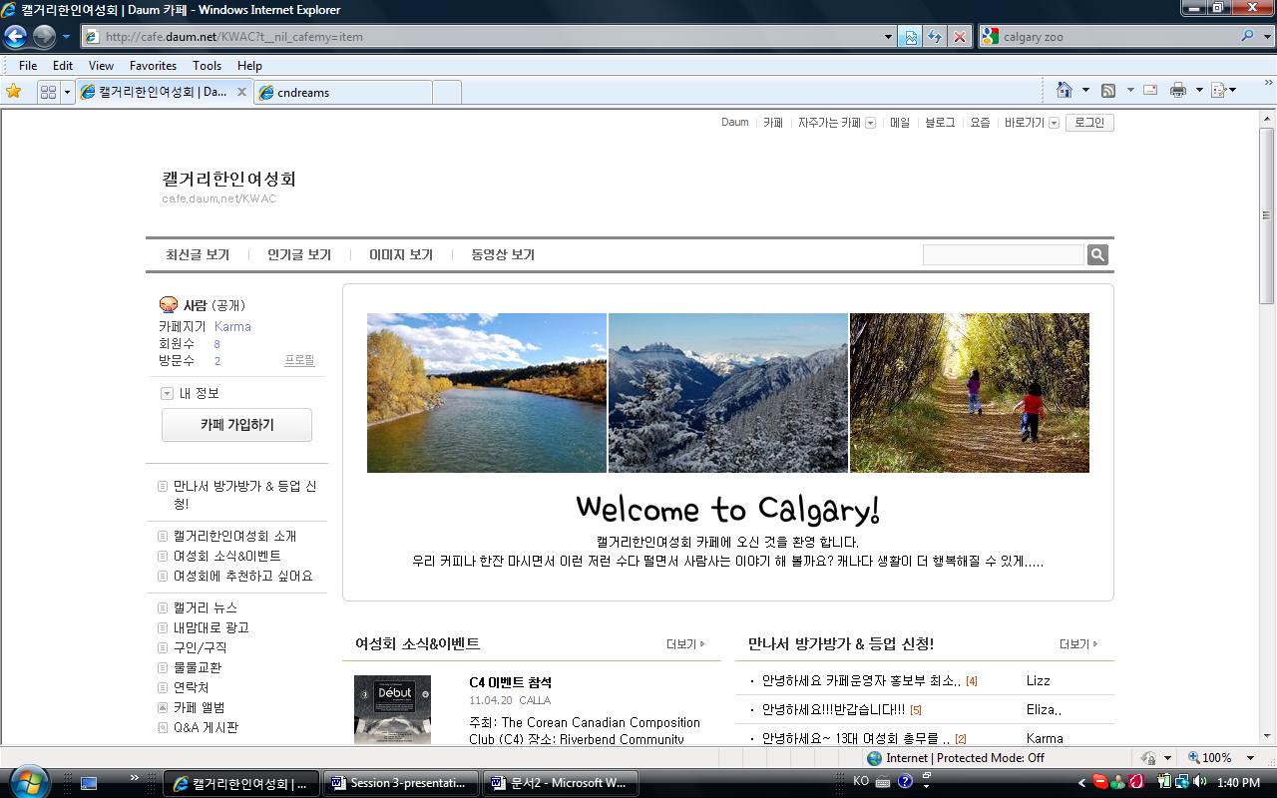Viewport: 1277px width, 798px height.
Task: Toggle Compatibility View icon in address bar
Action: [x=910, y=37]
